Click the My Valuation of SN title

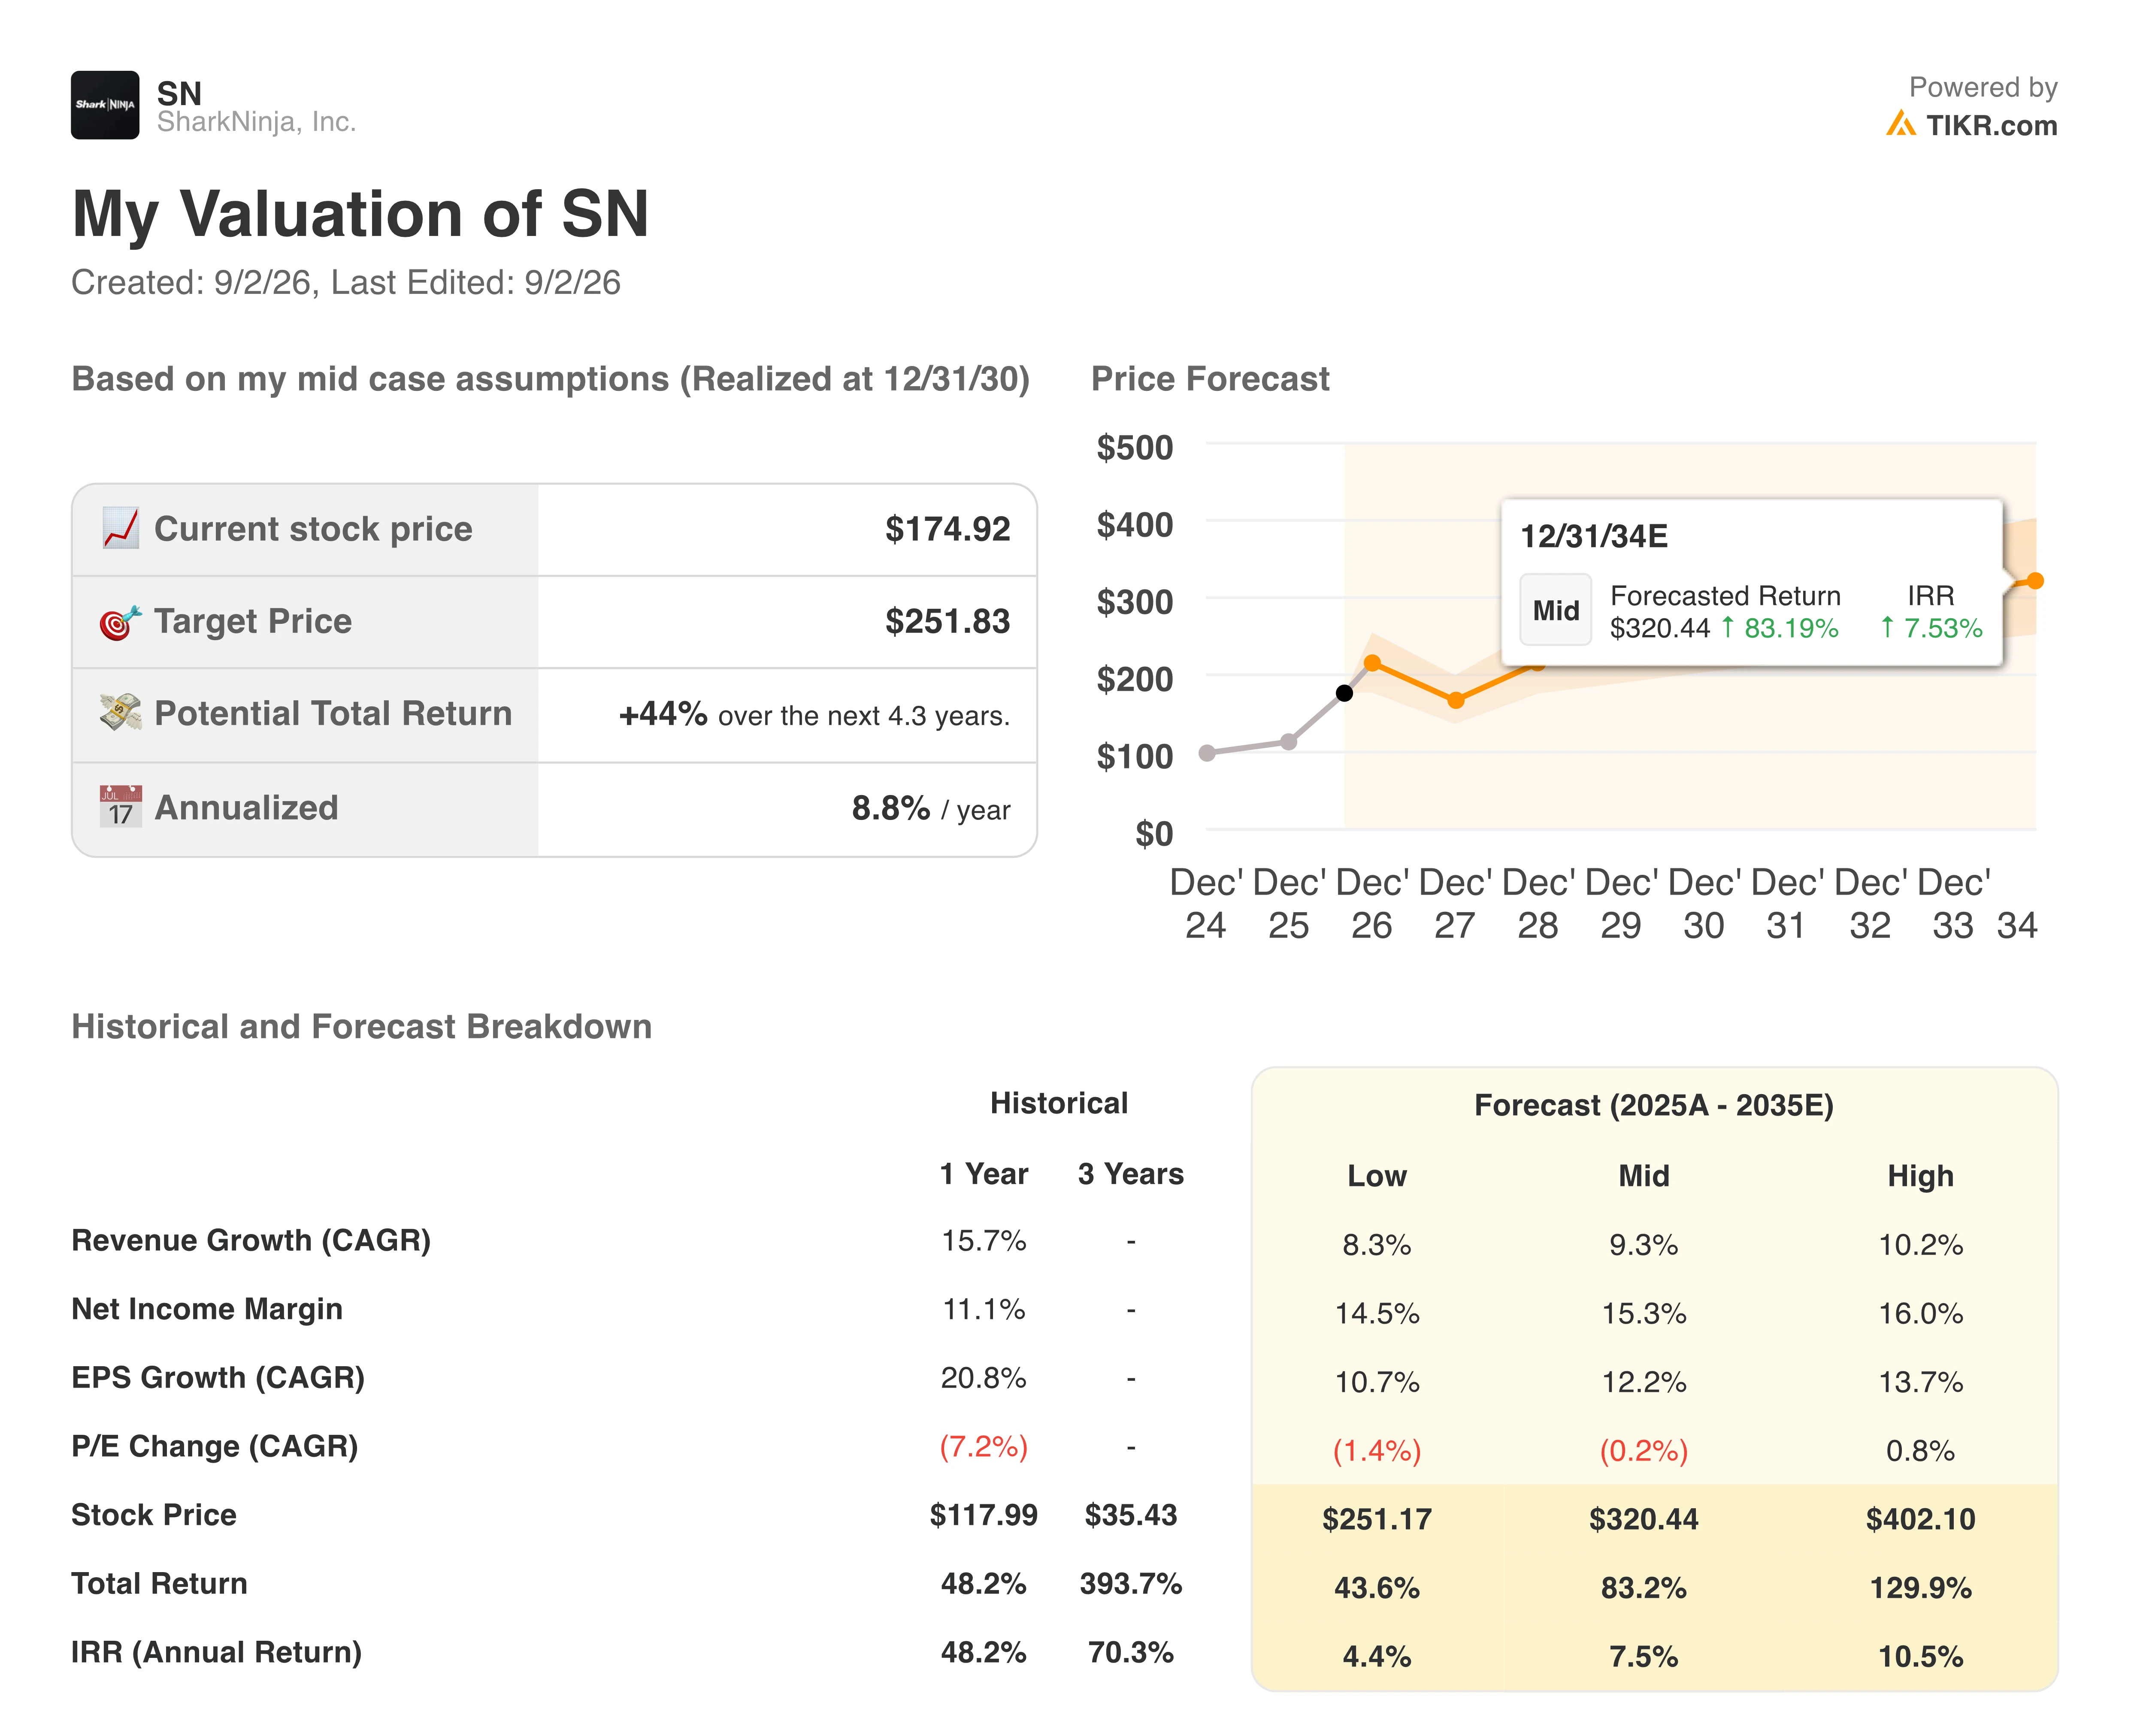tap(360, 214)
